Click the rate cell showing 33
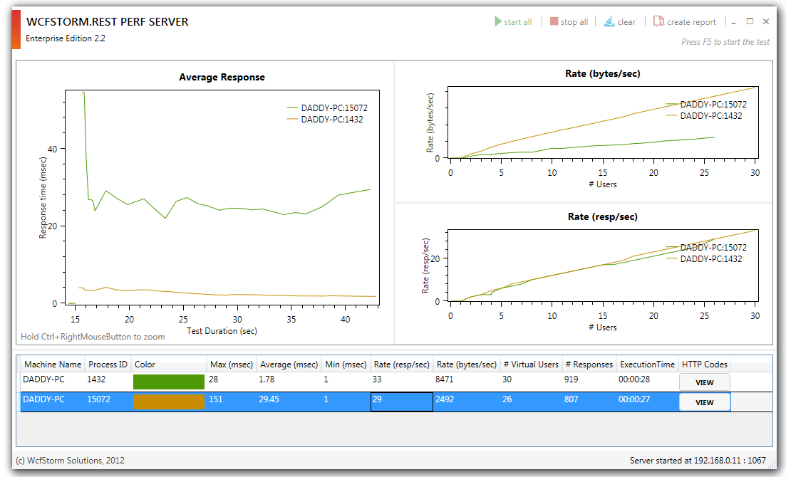 coord(401,382)
